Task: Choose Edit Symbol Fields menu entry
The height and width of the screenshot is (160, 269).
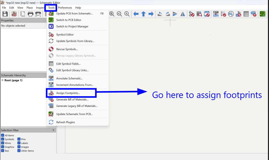Action: pos(78,64)
